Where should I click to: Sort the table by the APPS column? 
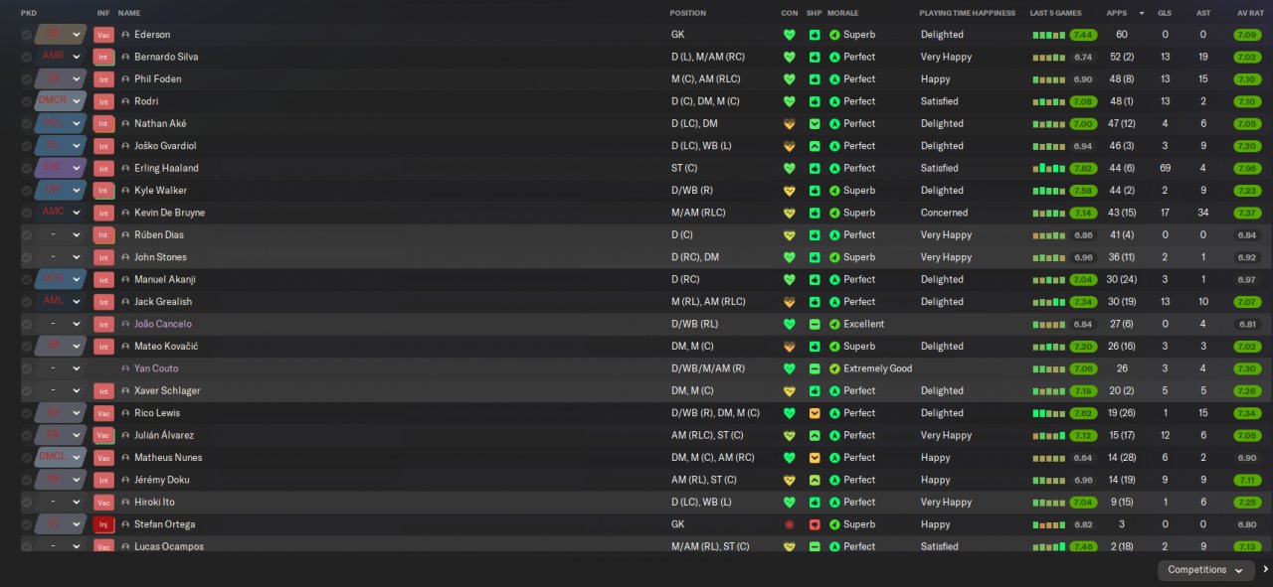tap(1117, 13)
